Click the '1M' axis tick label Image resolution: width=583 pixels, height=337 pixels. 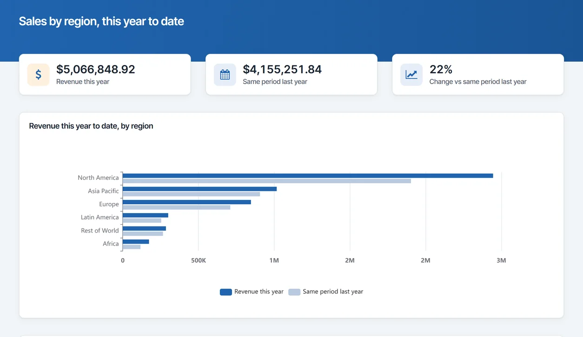pos(274,260)
